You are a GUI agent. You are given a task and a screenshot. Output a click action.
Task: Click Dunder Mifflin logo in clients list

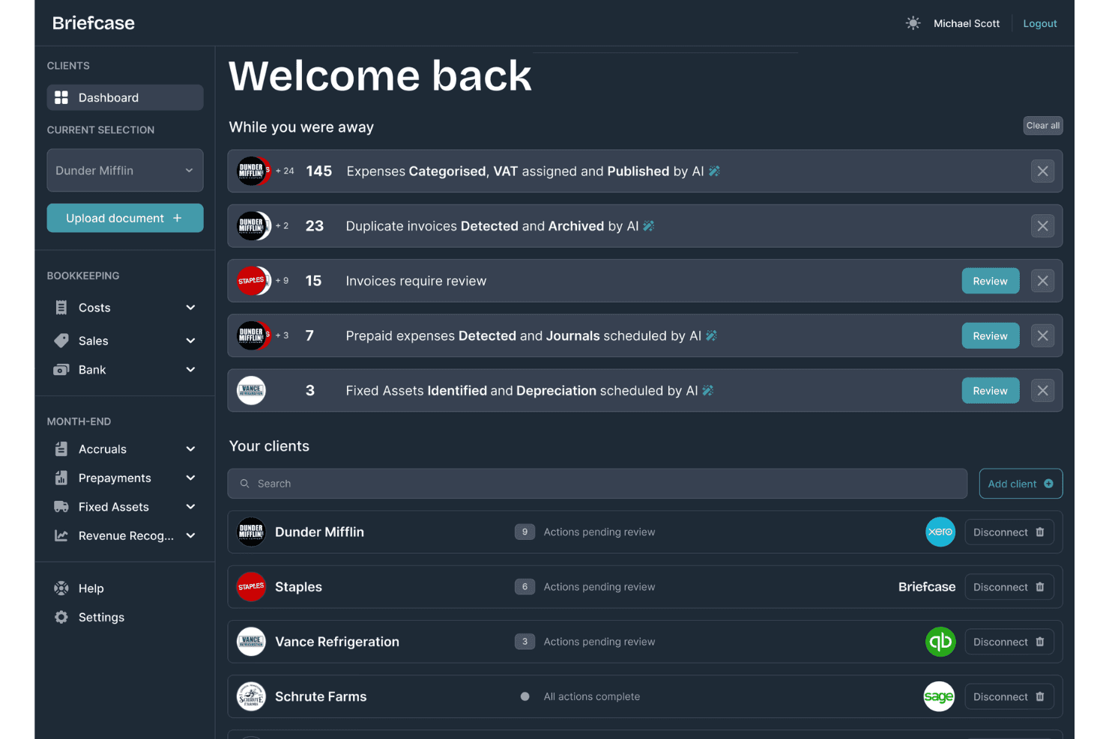pyautogui.click(x=251, y=532)
